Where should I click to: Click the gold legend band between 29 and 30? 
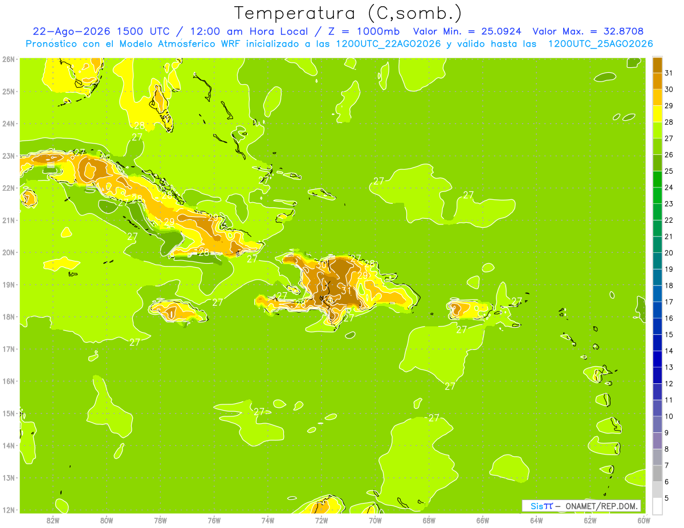657,97
